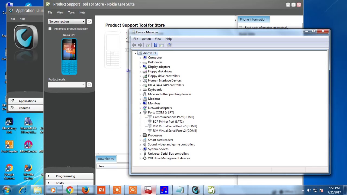The image size is (347, 195).
Task: Click the refresh icon beside connection dropdown
Action: tap(89, 21)
